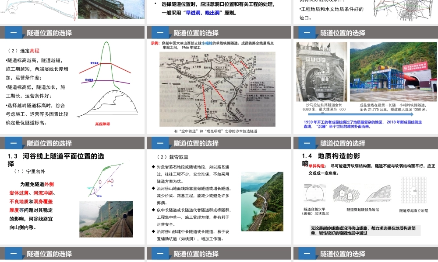Click the blue 一 marker above the tunnel portal photos
Screen dimensions: 438x262
(x=307, y=33)
